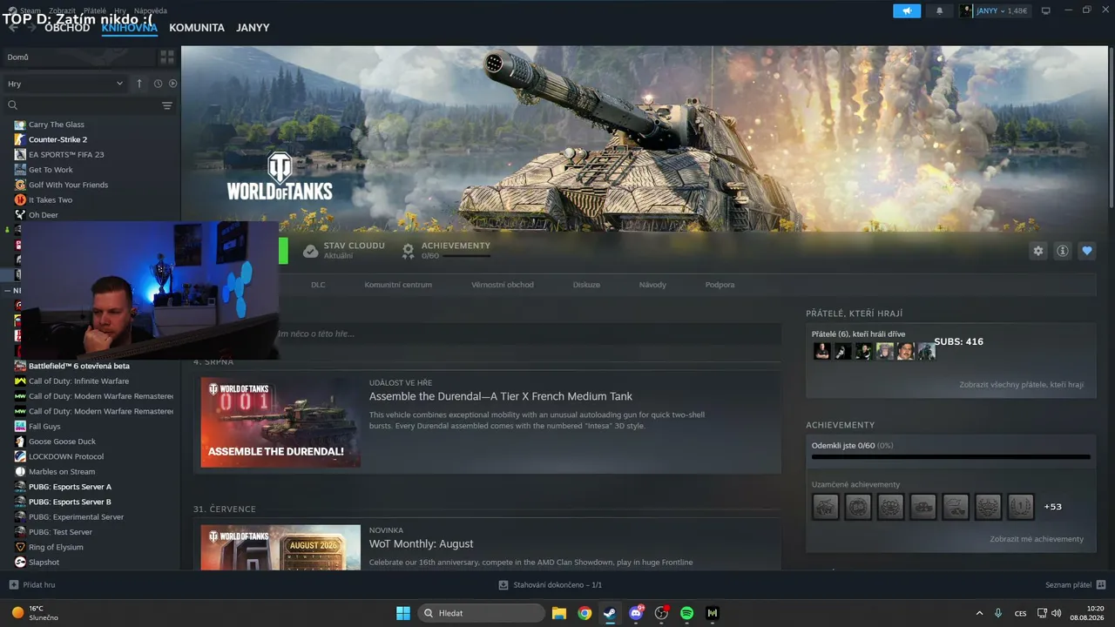
Task: Click PUBG: Esports Server A icon
Action: (x=21, y=487)
